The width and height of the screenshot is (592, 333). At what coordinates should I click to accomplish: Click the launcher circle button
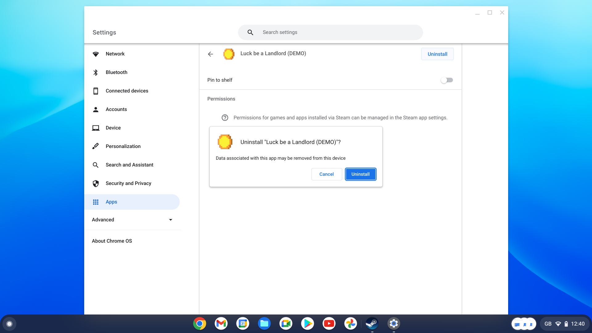9,324
